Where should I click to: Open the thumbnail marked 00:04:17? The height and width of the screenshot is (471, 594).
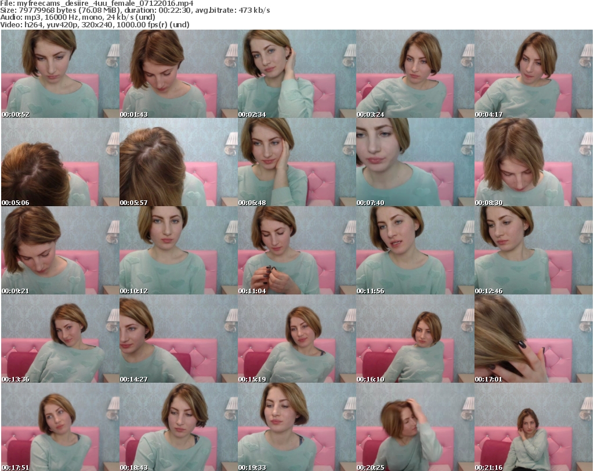coord(533,74)
